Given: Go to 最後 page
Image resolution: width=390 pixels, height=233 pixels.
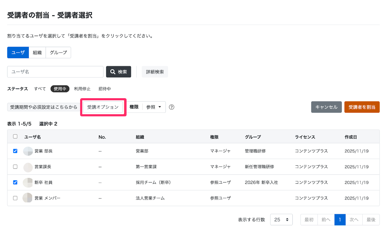Looking at the screenshot, I should (371, 220).
